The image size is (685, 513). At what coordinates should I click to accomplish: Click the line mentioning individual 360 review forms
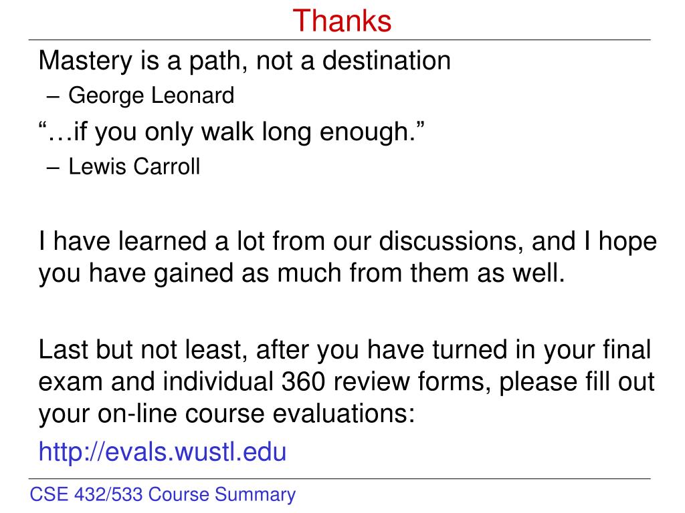tap(347, 382)
